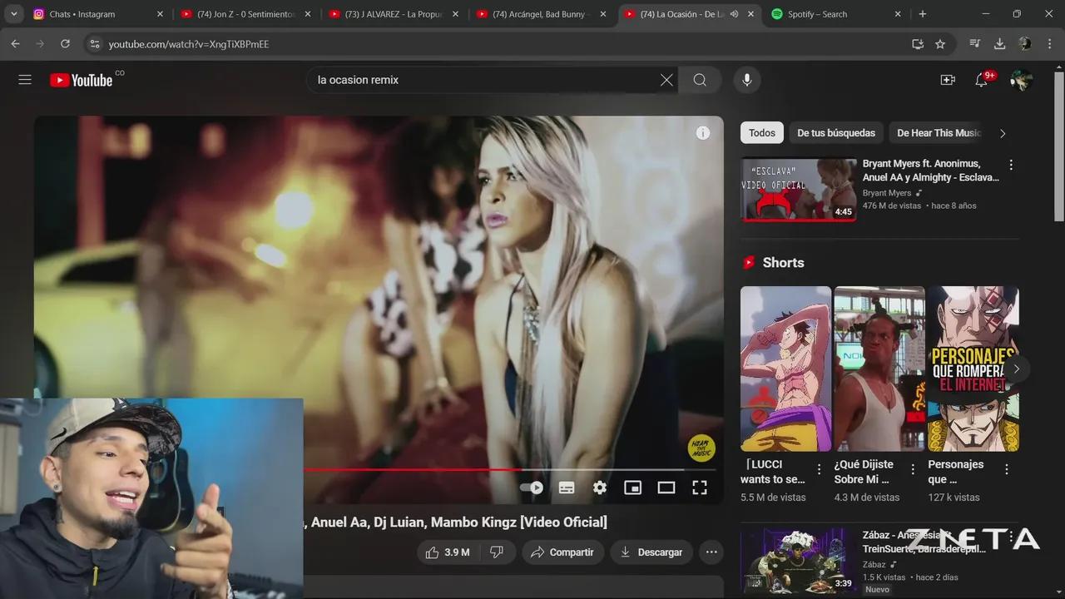Open the hamburger guide menu
Screen dimensions: 1065x599
coord(24,79)
